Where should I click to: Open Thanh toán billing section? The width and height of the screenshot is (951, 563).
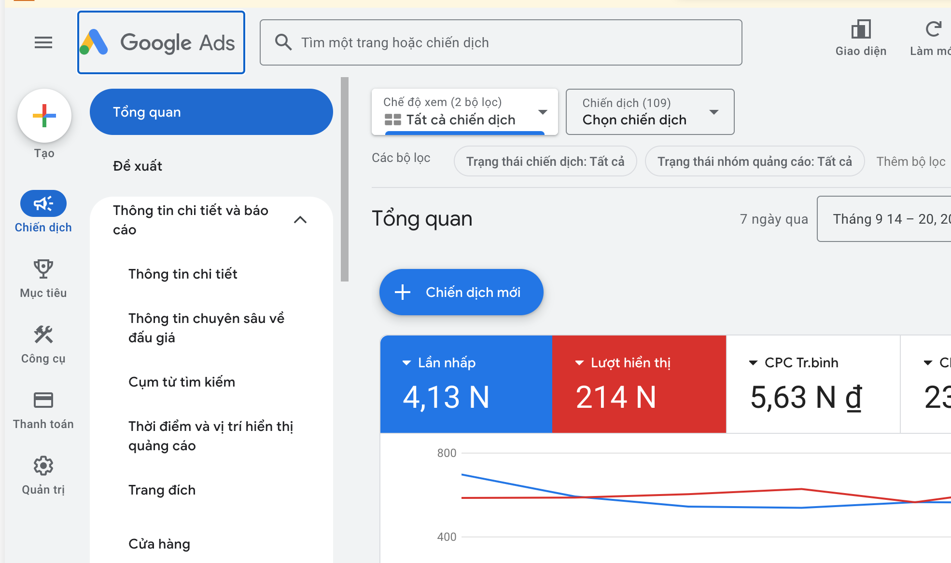click(43, 401)
